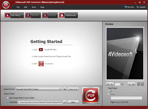Click the small PDF convert icon in step 3
148x109 pixels.
41,64
